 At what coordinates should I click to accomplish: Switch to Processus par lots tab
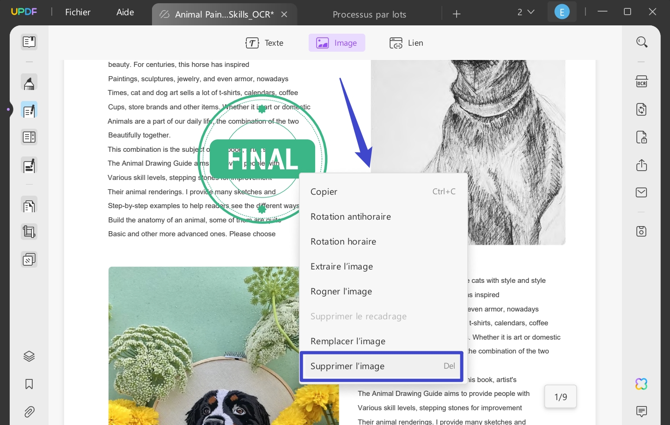(x=370, y=14)
